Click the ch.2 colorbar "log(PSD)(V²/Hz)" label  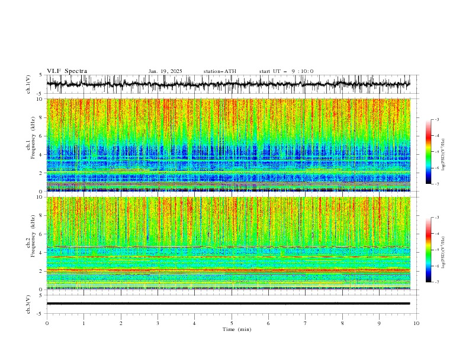[x=443, y=253]
